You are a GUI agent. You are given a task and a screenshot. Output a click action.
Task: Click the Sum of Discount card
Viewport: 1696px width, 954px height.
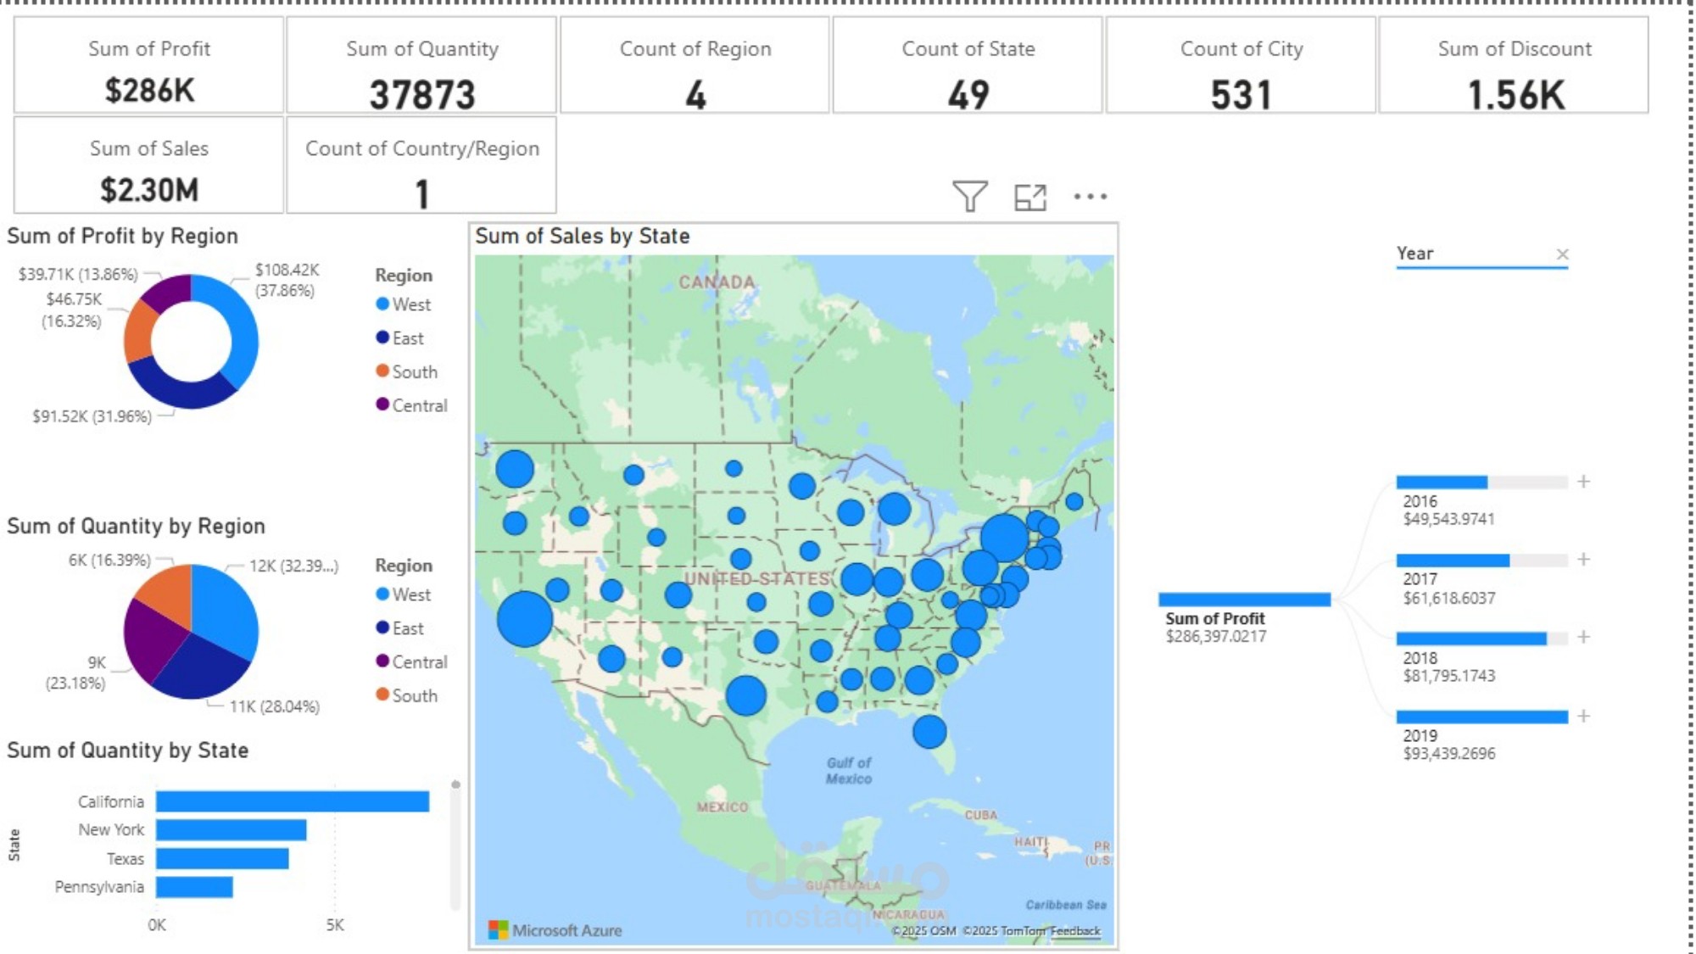coord(1514,64)
